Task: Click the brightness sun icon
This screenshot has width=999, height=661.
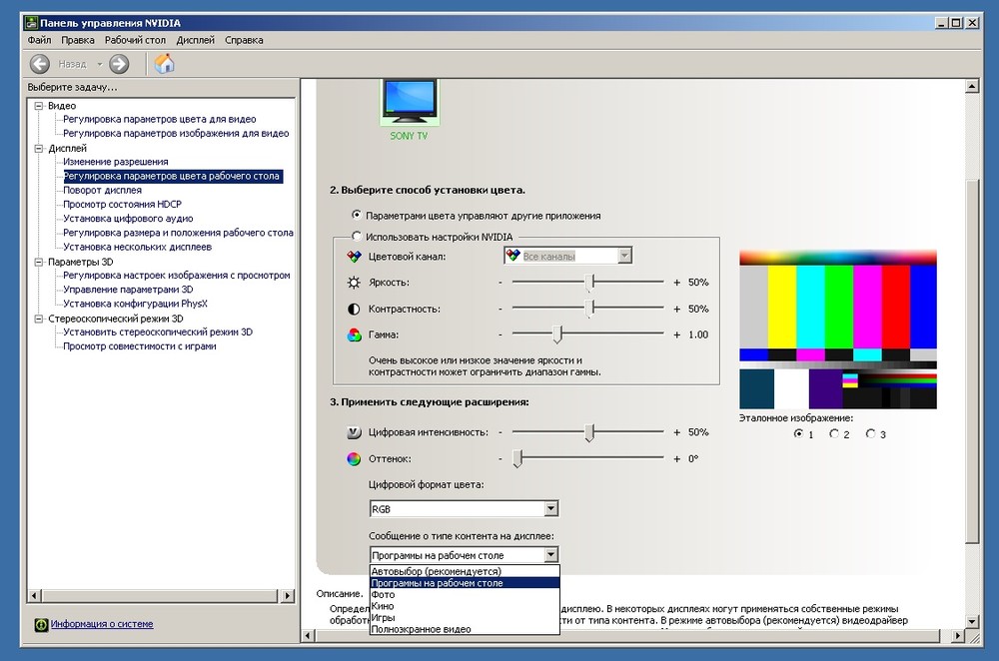Action: 354,283
